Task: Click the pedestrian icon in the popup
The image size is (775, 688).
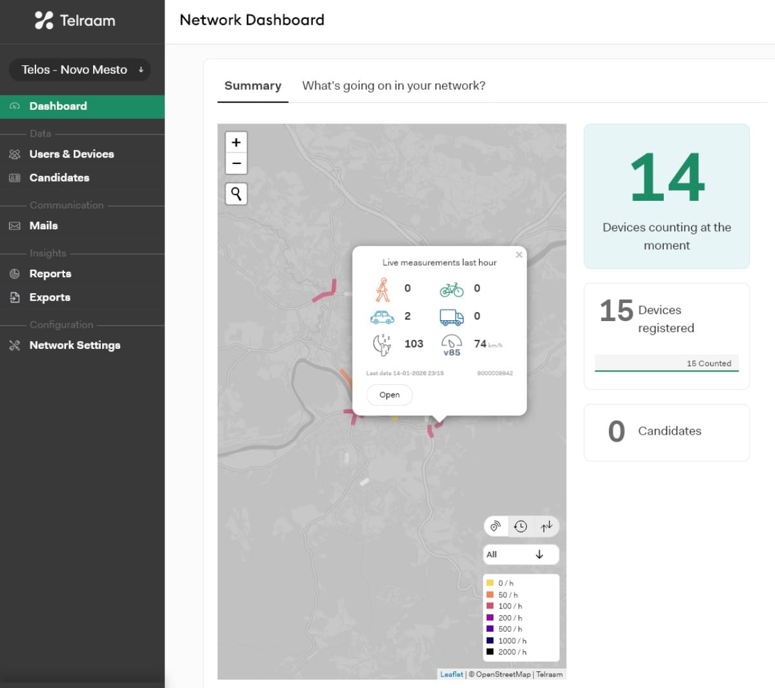Action: point(381,289)
